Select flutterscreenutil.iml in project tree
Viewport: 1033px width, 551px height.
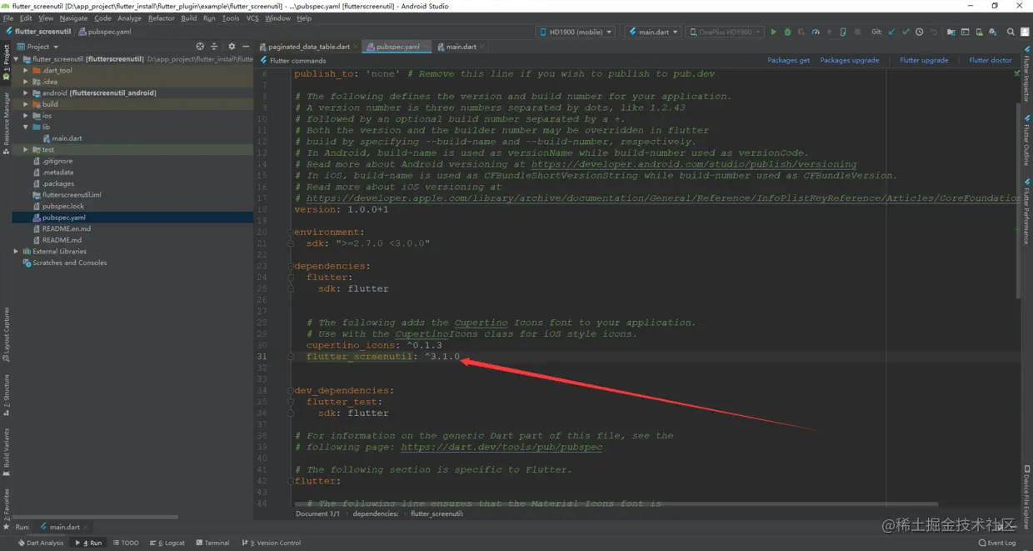tap(71, 194)
